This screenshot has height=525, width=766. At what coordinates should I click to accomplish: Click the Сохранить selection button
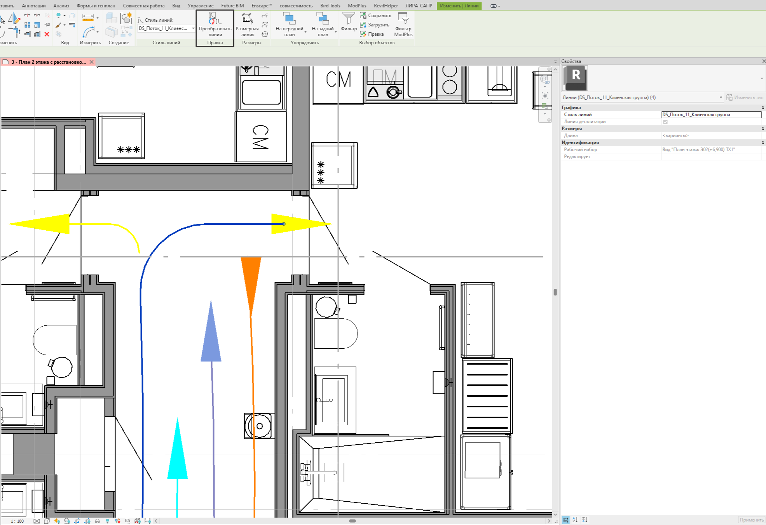point(375,16)
